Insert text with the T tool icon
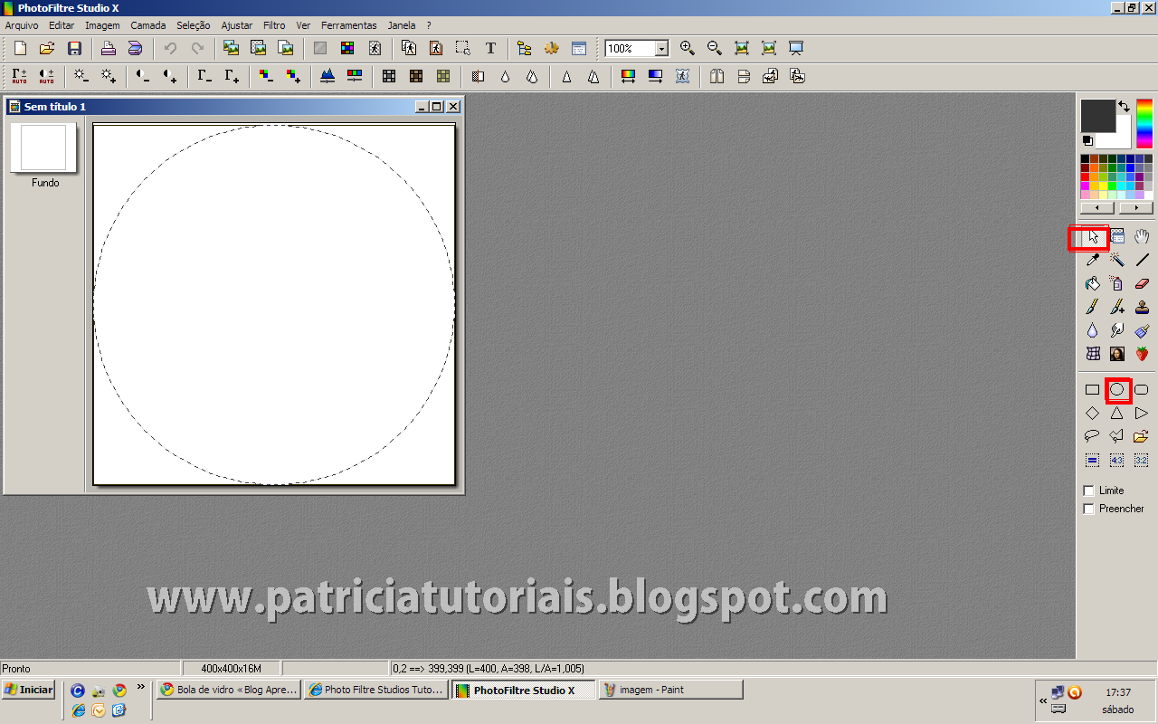This screenshot has height=724, width=1158. 490,48
